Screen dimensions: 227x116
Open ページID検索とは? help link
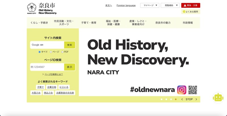tap(54, 74)
